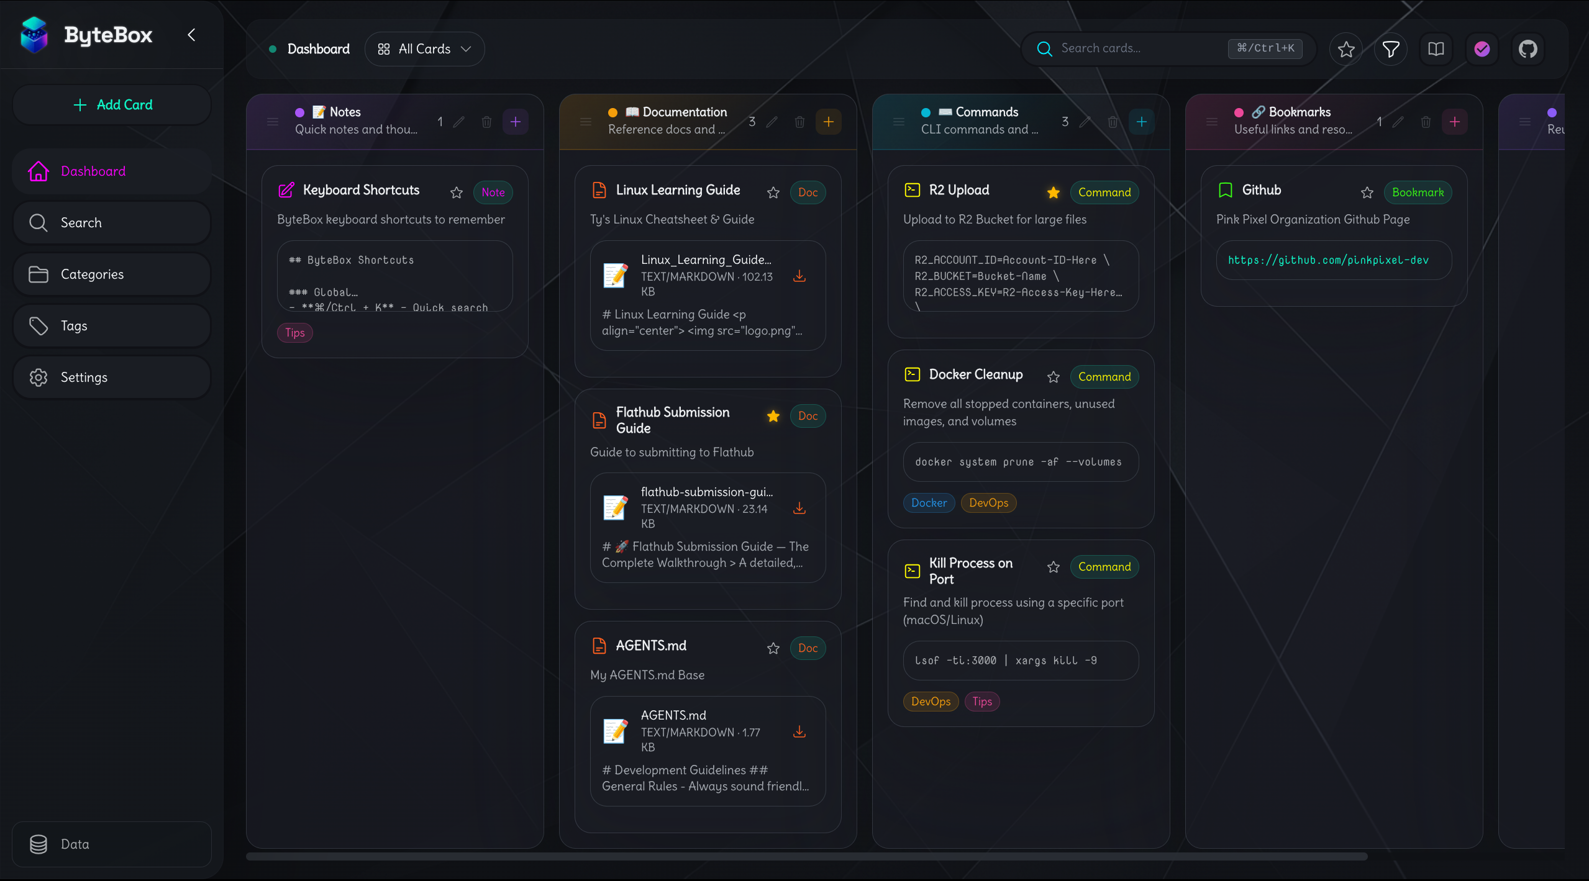
Task: Delete the Bookmarks category
Action: pyautogui.click(x=1426, y=122)
